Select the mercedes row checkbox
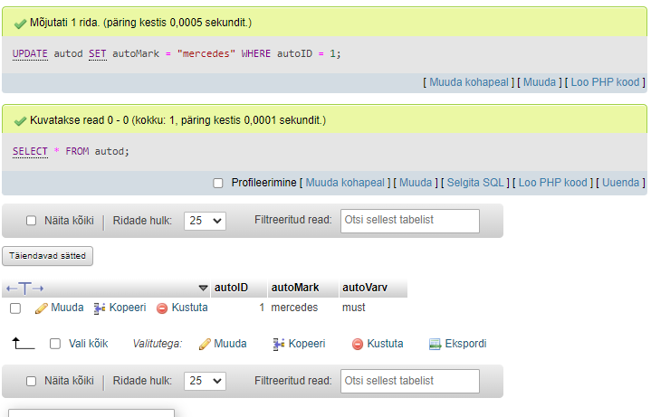 click(15, 308)
